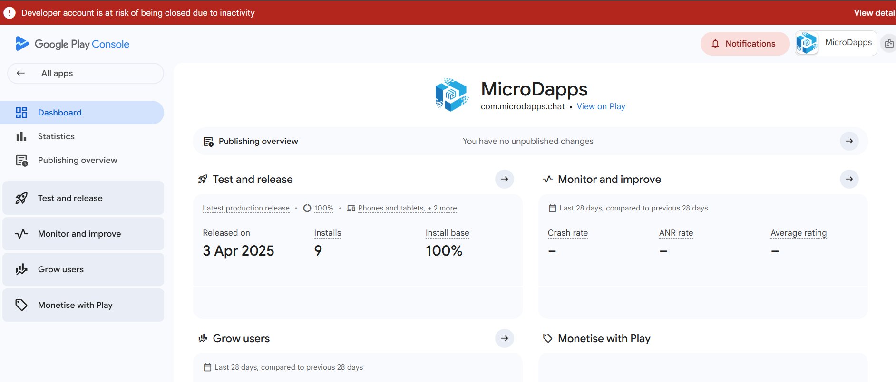The width and height of the screenshot is (896, 382).
Task: Click the Test and release card arrow
Action: (504, 179)
